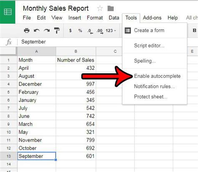Expand the 123 number format dropdown

click(x=111, y=31)
